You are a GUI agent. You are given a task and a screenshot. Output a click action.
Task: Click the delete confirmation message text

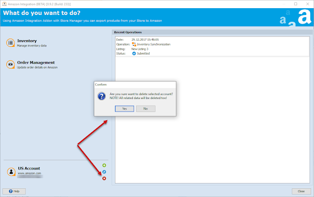pyautogui.click(x=141, y=96)
